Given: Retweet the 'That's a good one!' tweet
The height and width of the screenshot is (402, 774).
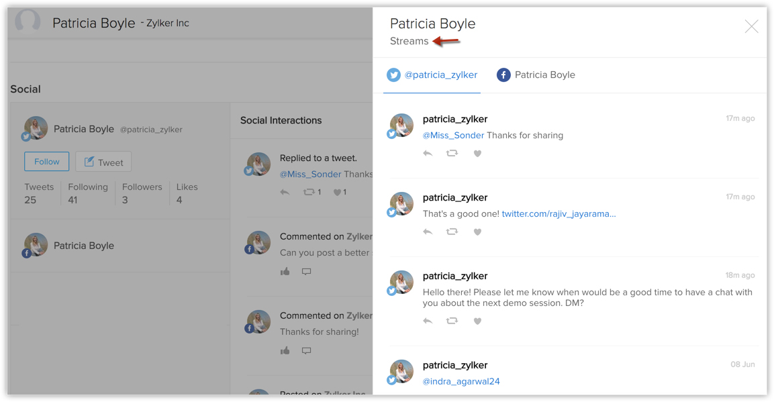Looking at the screenshot, I should (452, 232).
